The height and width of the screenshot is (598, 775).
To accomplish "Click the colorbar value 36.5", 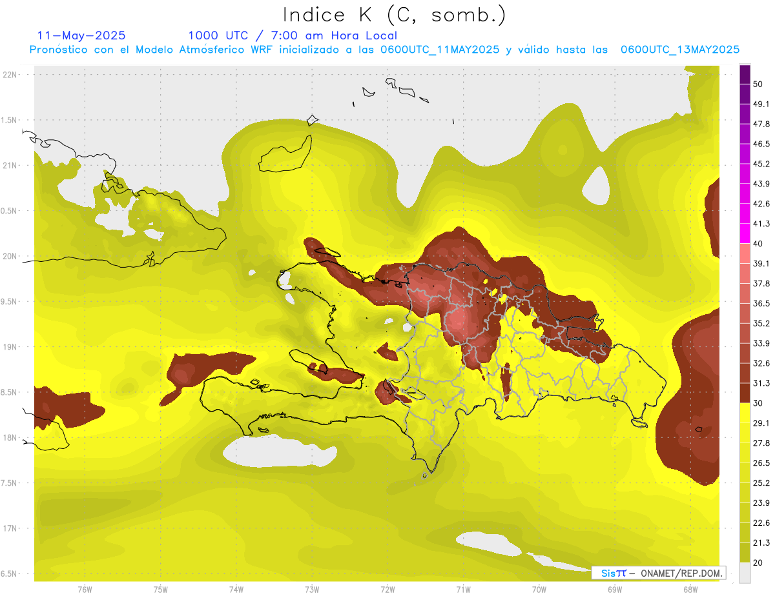I will point(761,303).
